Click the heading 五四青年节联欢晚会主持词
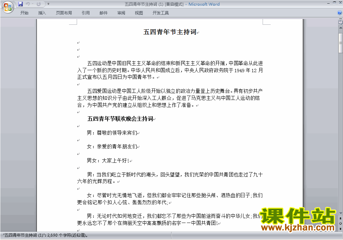This screenshot has height=240, width=343. tap(120, 119)
